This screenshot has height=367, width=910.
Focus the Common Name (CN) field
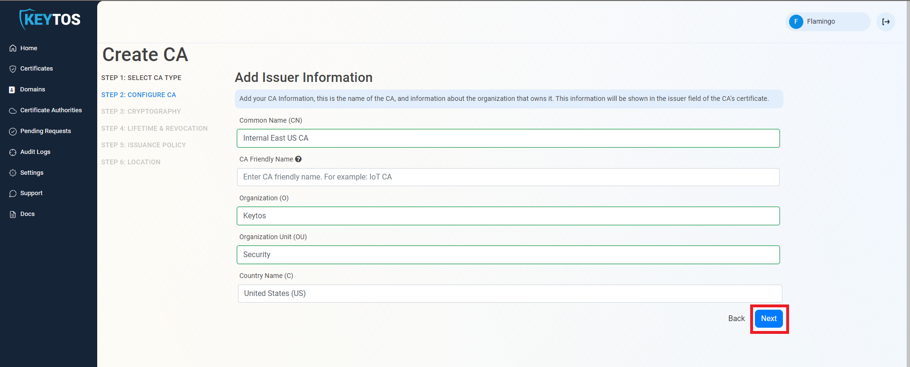click(x=508, y=138)
